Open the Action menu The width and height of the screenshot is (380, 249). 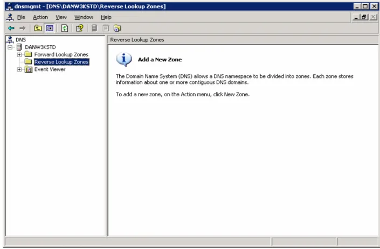[x=40, y=17]
